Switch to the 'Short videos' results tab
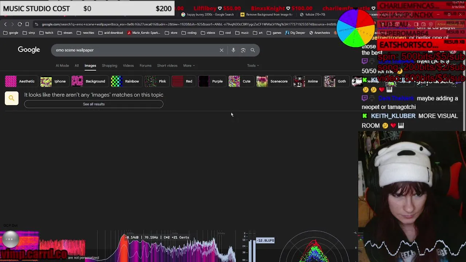 click(x=167, y=65)
